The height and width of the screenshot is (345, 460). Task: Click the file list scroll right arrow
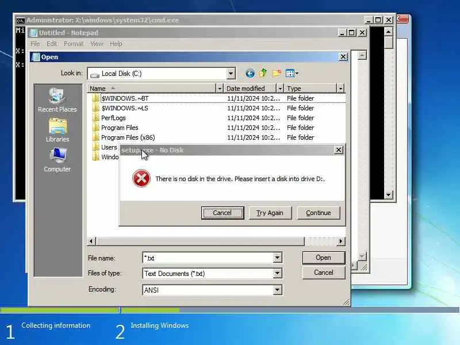pyautogui.click(x=340, y=241)
